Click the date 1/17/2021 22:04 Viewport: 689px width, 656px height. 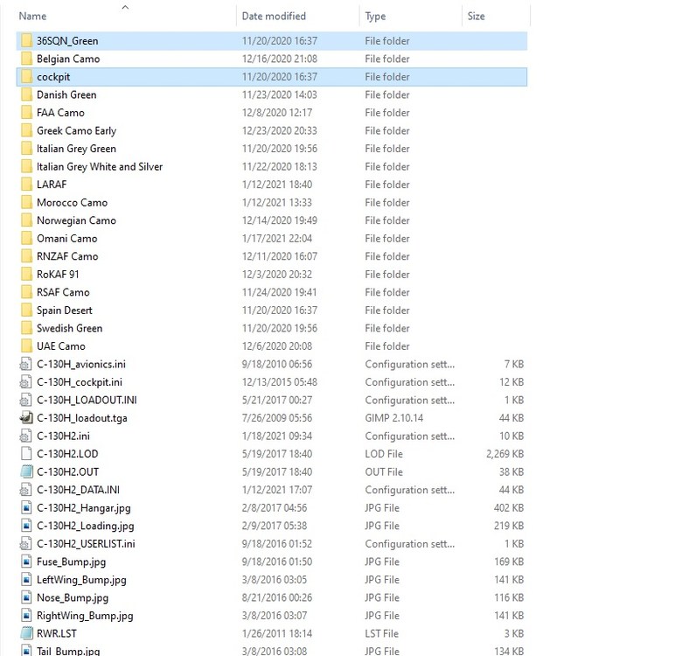[x=277, y=239]
